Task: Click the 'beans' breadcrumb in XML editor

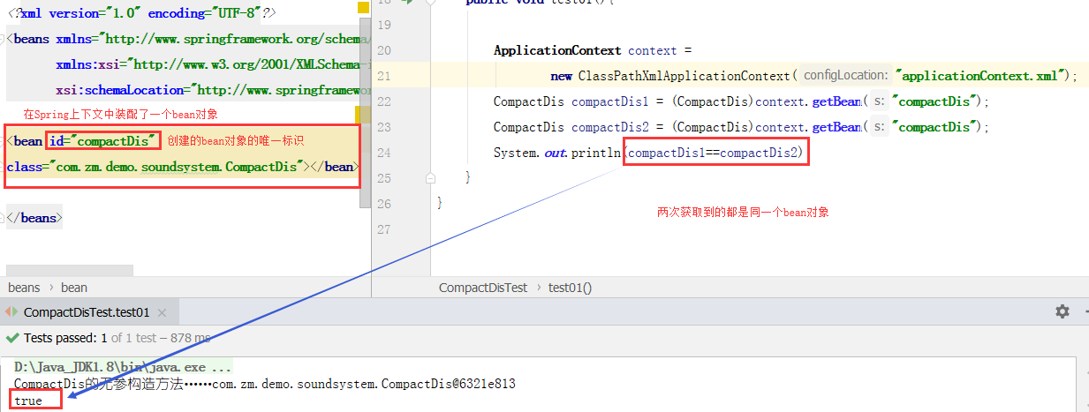Action: pos(24,288)
